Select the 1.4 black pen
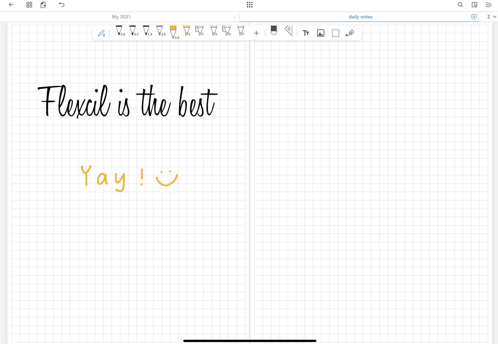 (147, 31)
